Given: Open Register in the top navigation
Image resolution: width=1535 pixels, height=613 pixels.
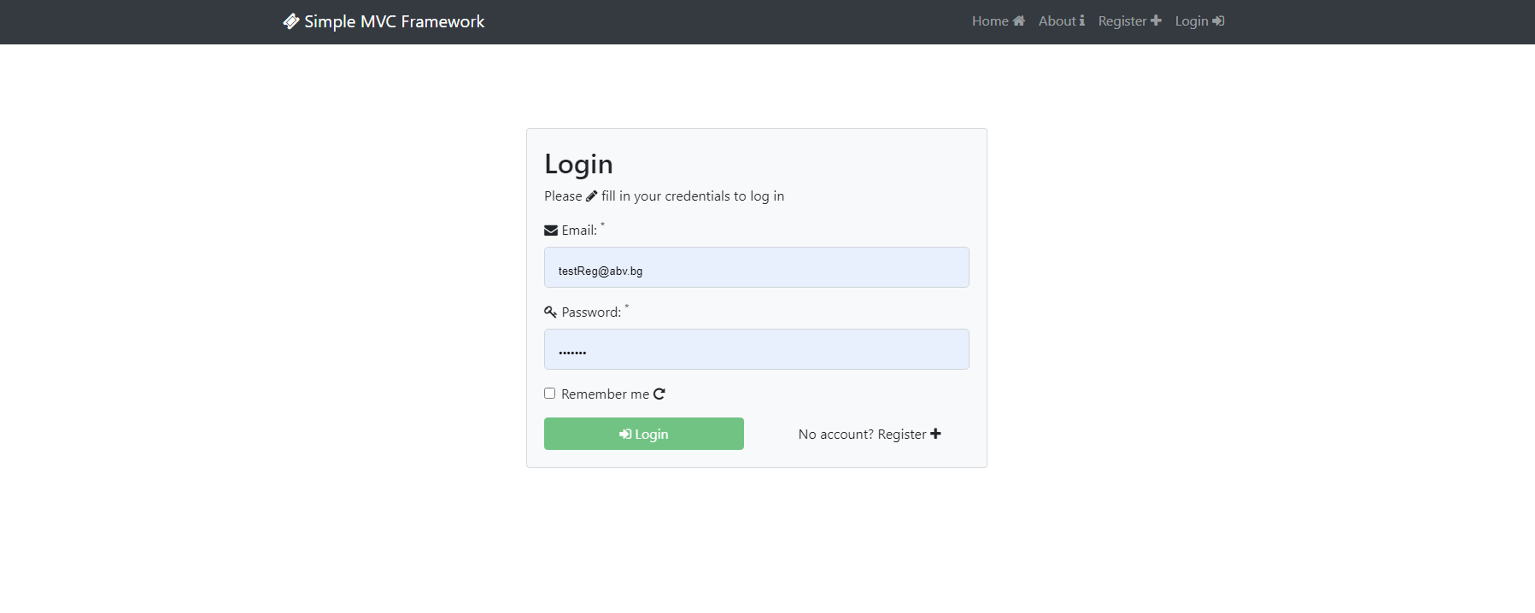Looking at the screenshot, I should pyautogui.click(x=1129, y=21).
